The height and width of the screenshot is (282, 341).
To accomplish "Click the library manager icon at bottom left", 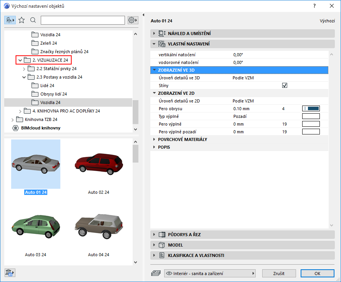I will (x=10, y=273).
